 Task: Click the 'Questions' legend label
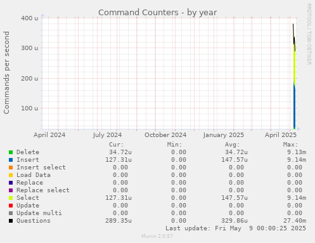(34, 221)
